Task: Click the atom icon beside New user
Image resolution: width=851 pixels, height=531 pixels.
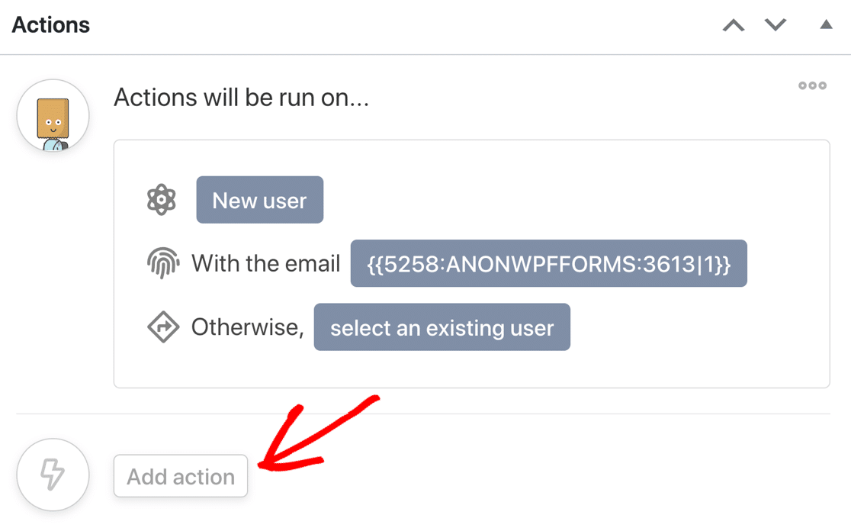Action: click(162, 200)
